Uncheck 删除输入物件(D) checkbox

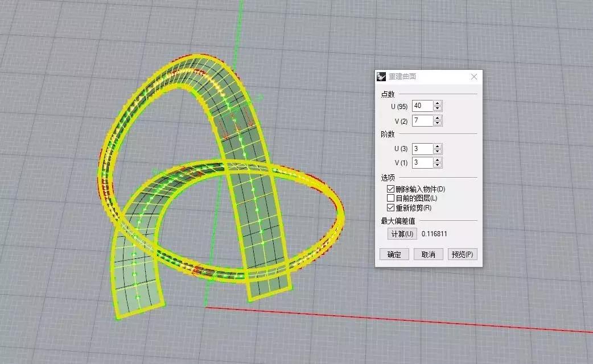coord(390,189)
